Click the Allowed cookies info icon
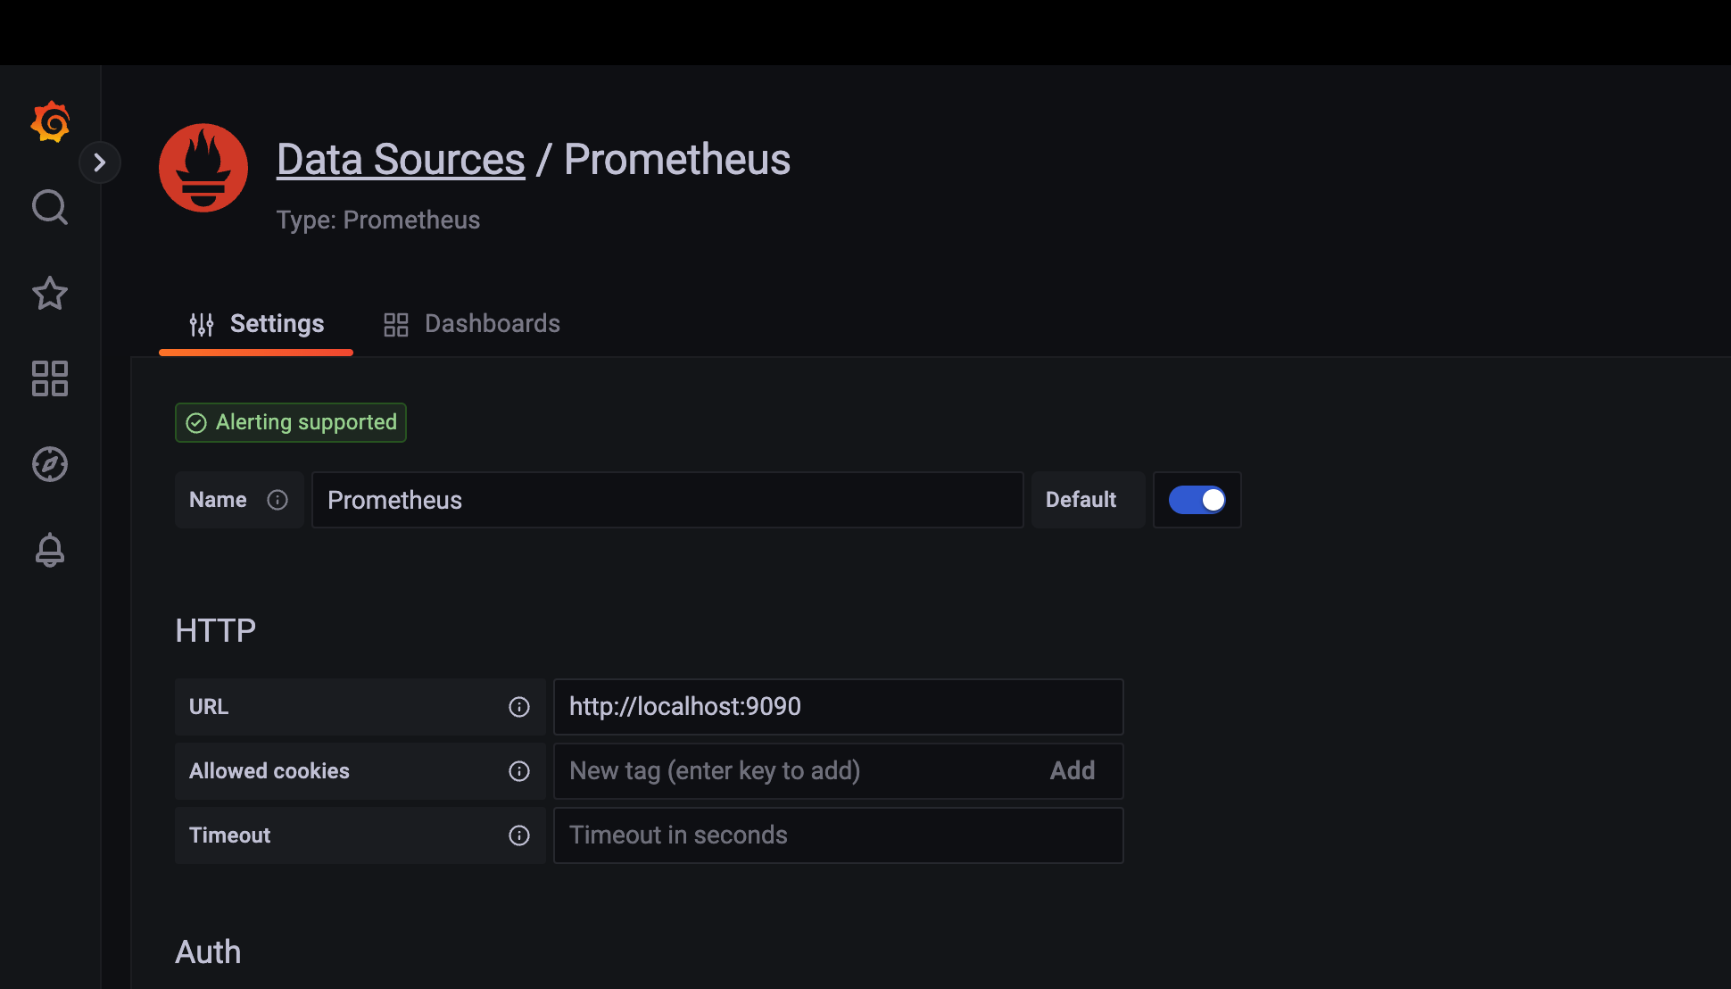This screenshot has height=989, width=1731. [x=519, y=771]
